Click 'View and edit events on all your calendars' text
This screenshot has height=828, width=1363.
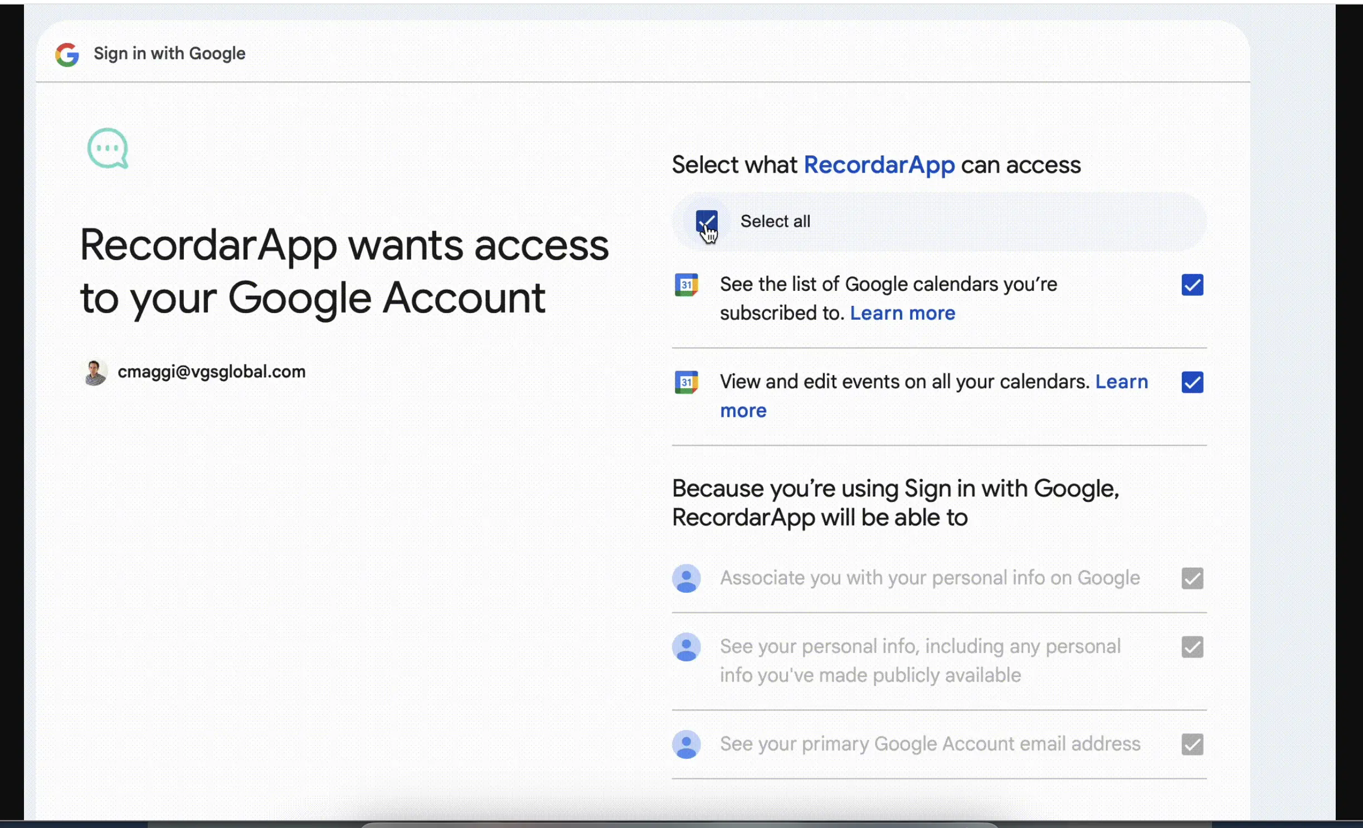pos(905,382)
